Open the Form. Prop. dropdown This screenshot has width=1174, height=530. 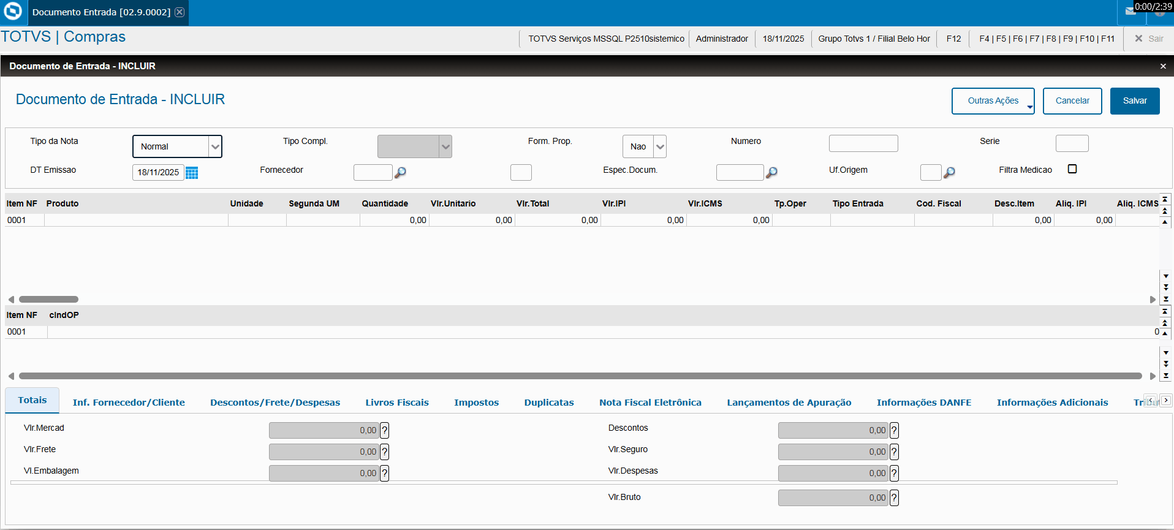[660, 146]
